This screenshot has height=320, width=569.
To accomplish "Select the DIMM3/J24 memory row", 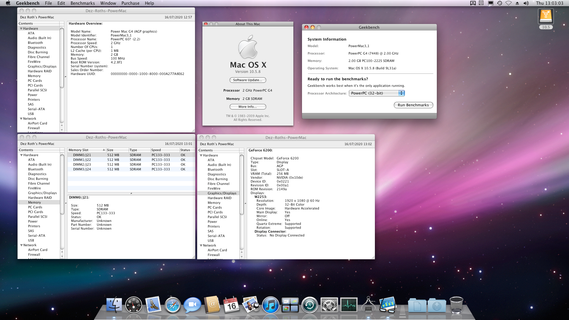I will tap(131, 169).
